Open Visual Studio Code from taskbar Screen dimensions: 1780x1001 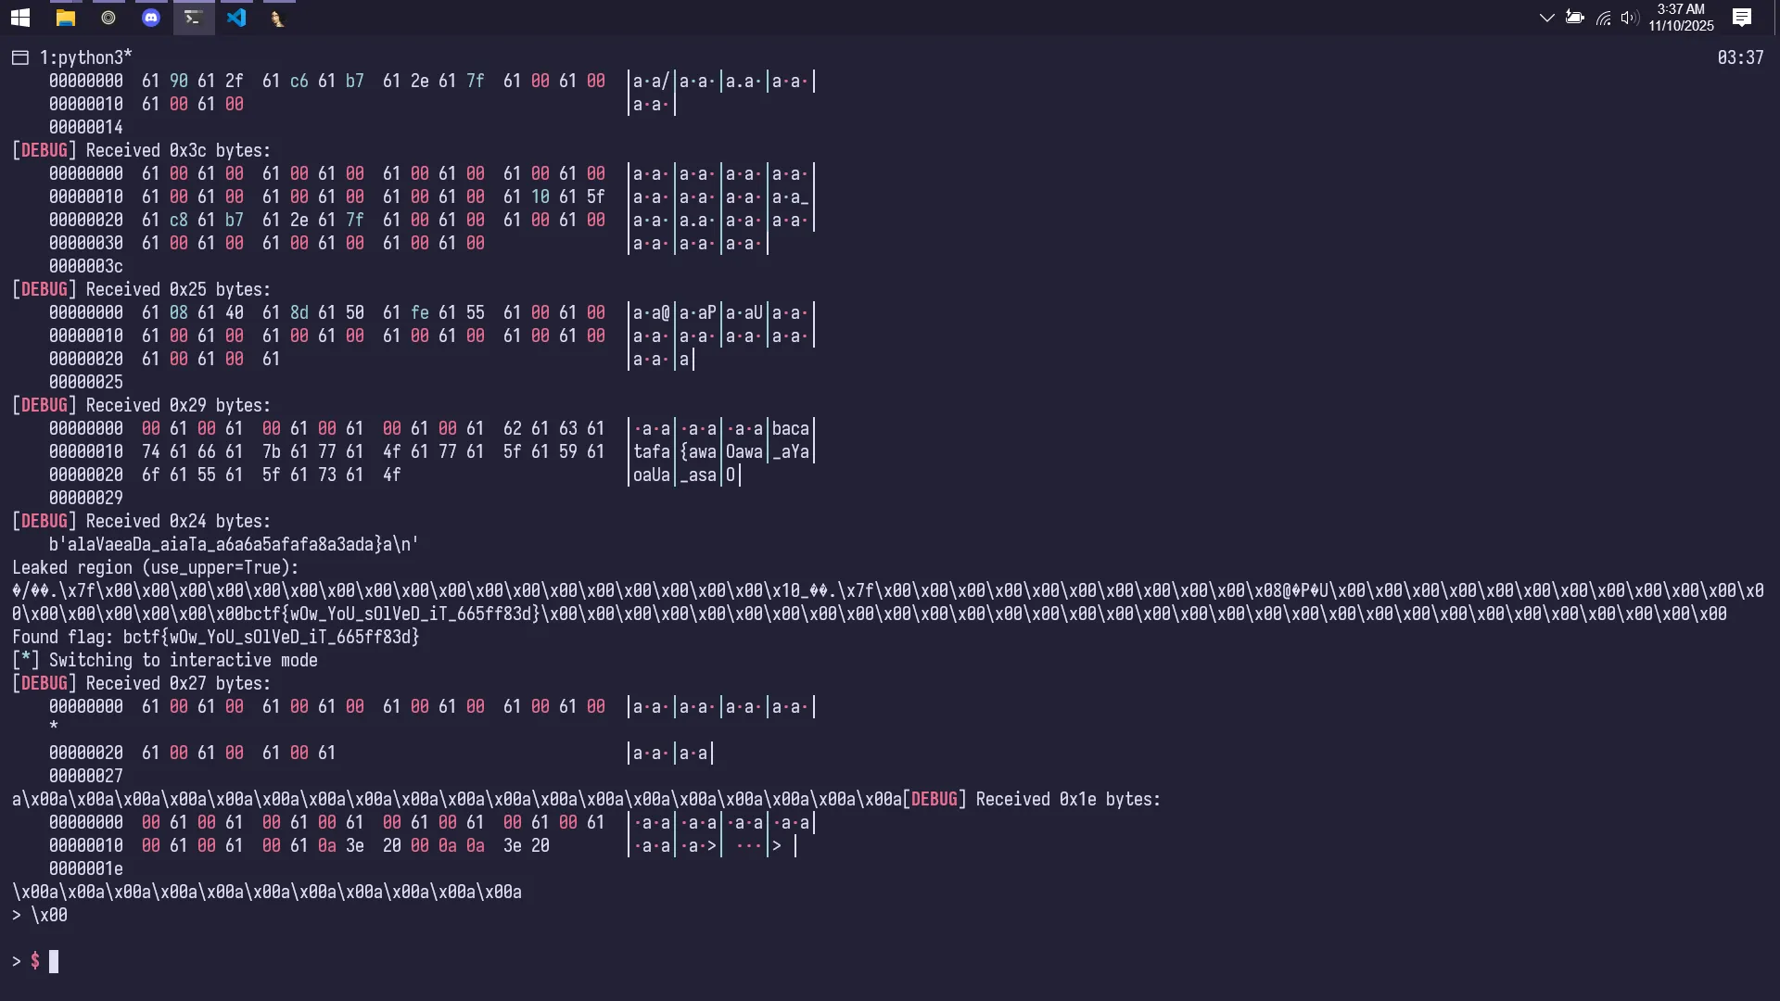236,18
